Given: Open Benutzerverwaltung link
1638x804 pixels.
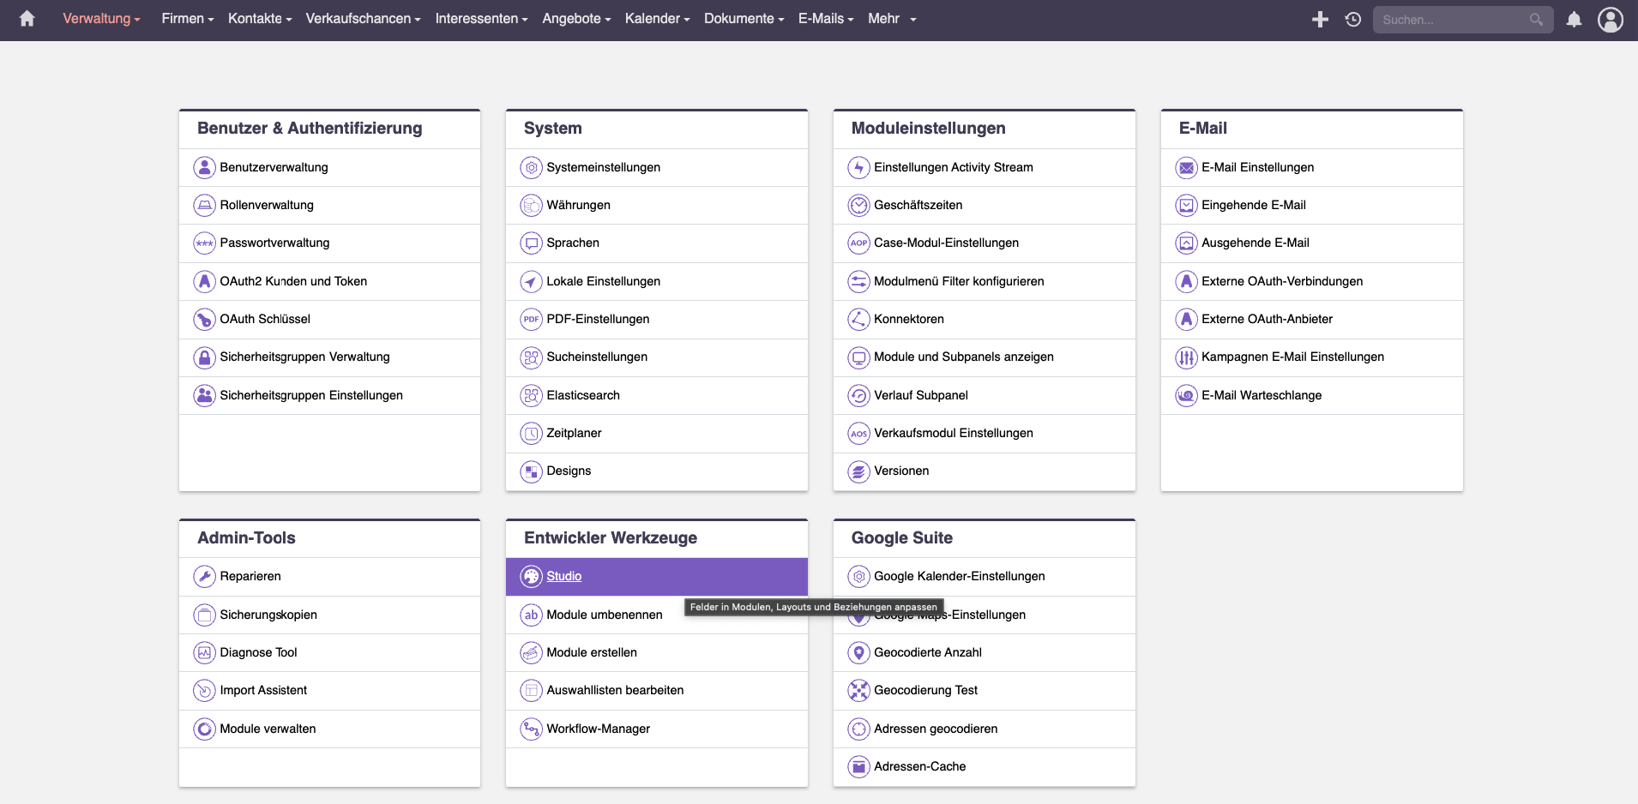Looking at the screenshot, I should [274, 168].
